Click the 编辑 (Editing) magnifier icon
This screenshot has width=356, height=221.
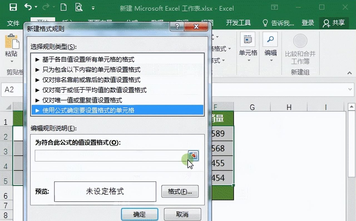[x=270, y=39]
